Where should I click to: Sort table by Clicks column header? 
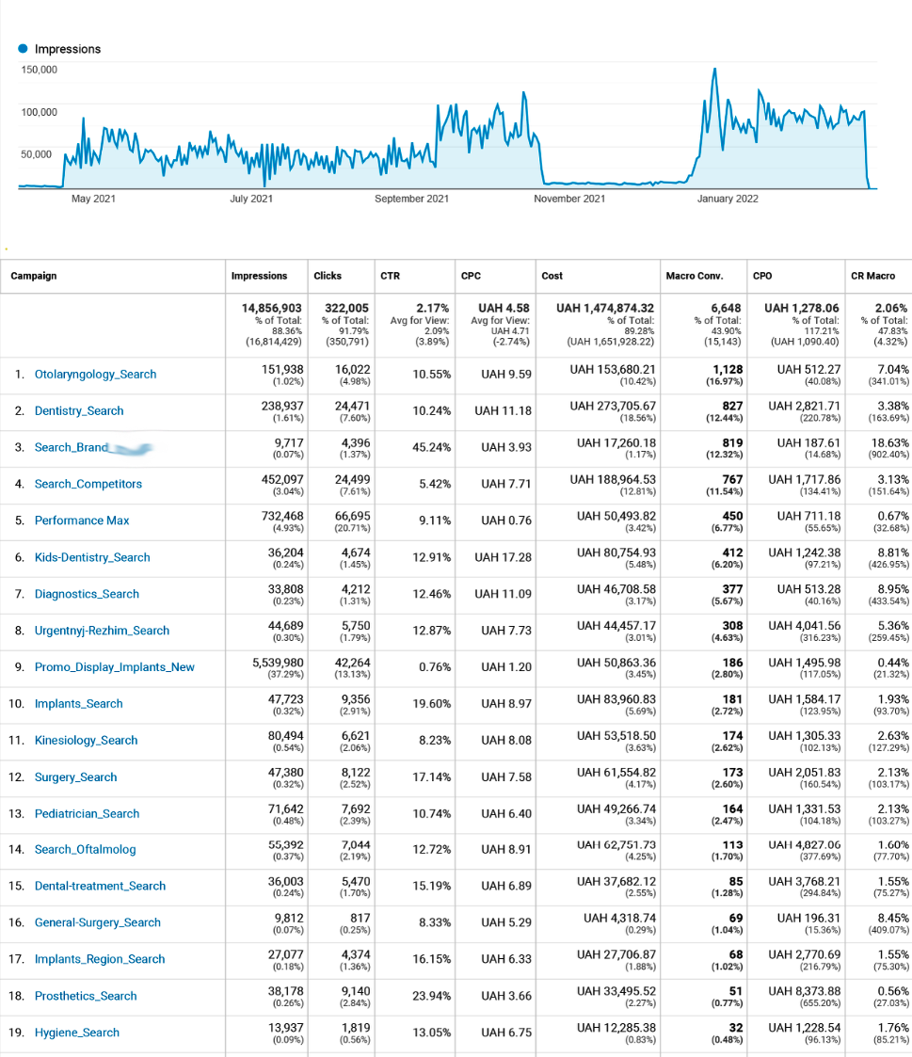point(328,276)
